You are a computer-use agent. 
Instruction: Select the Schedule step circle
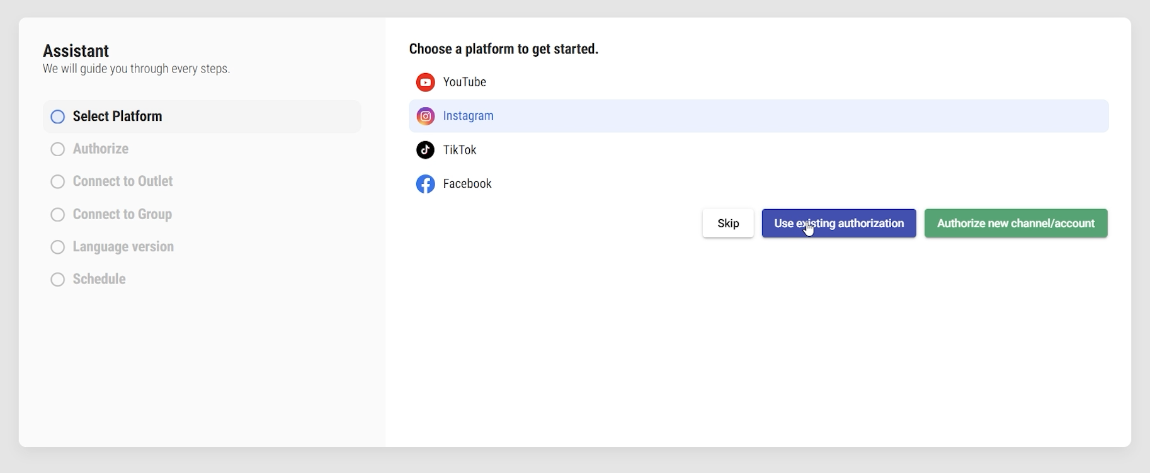coord(57,280)
